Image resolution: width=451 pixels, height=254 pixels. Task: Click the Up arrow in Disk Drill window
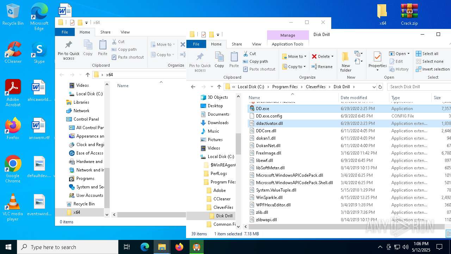coord(219,87)
